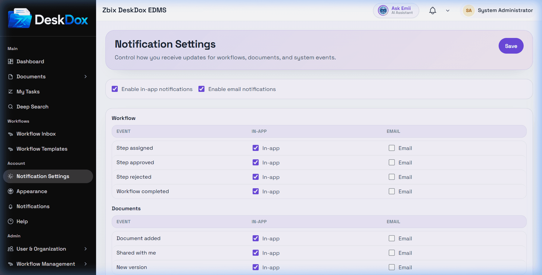Screen dimensions: 542x275
Task: Click Workflow table IN-APP column header
Action: pos(259,131)
